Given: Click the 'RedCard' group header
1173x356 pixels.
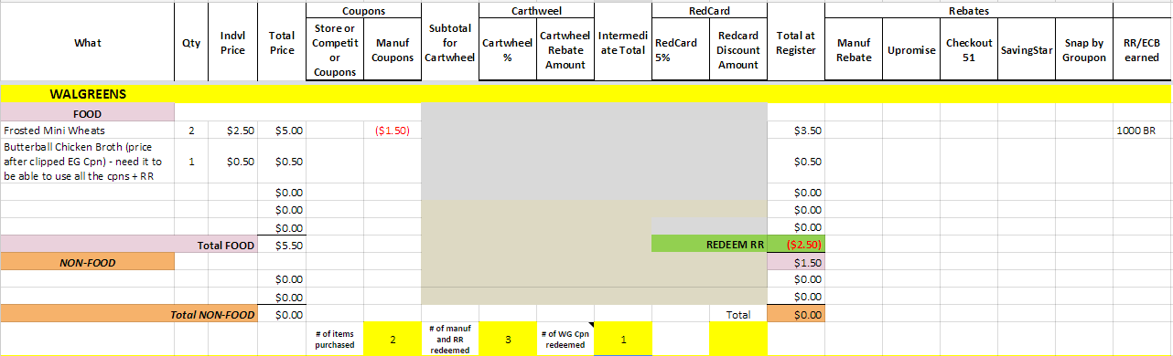Looking at the screenshot, I should point(709,11).
